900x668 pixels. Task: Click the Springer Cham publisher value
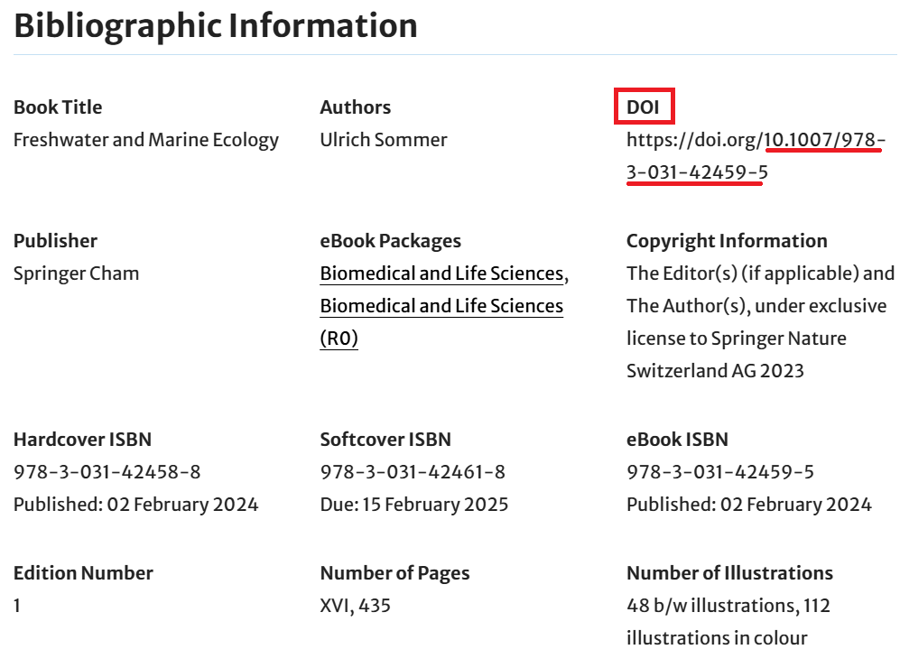pyautogui.click(x=77, y=274)
